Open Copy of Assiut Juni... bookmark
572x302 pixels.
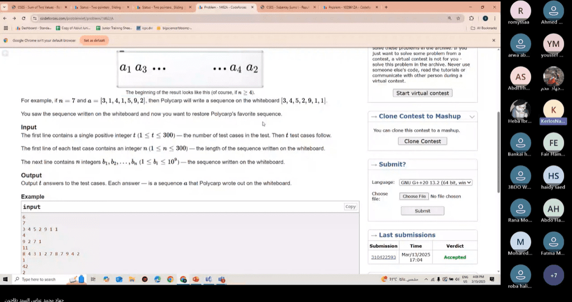[73, 28]
